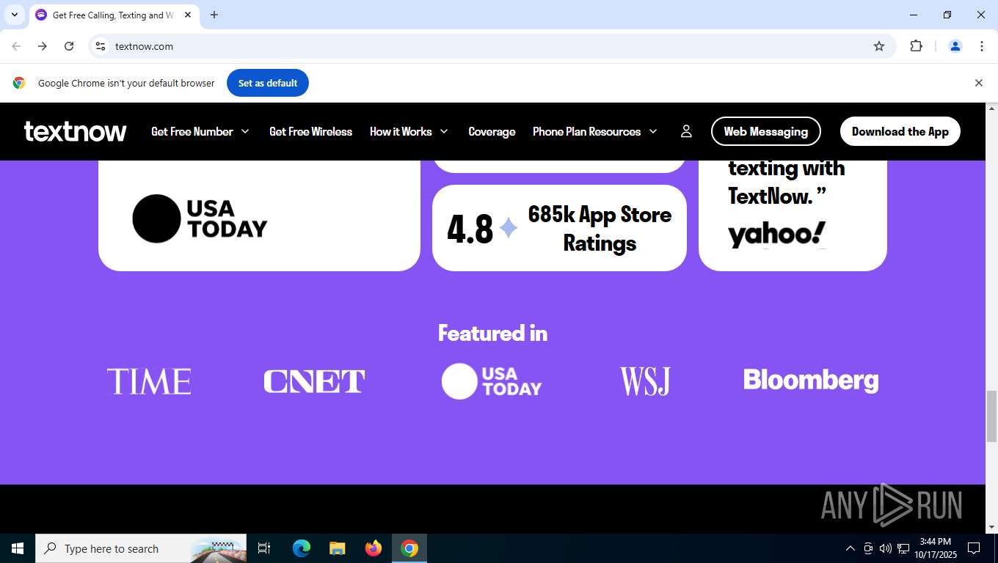Open Task View on the taskbar
Viewport: 998px width, 563px height.
coord(264,548)
